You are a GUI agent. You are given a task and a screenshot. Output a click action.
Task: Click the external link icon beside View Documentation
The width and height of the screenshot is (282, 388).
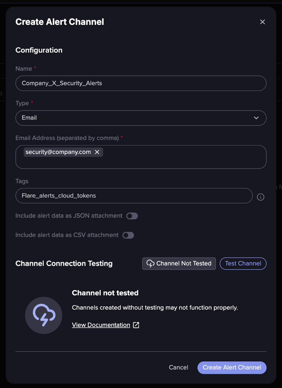136,325
